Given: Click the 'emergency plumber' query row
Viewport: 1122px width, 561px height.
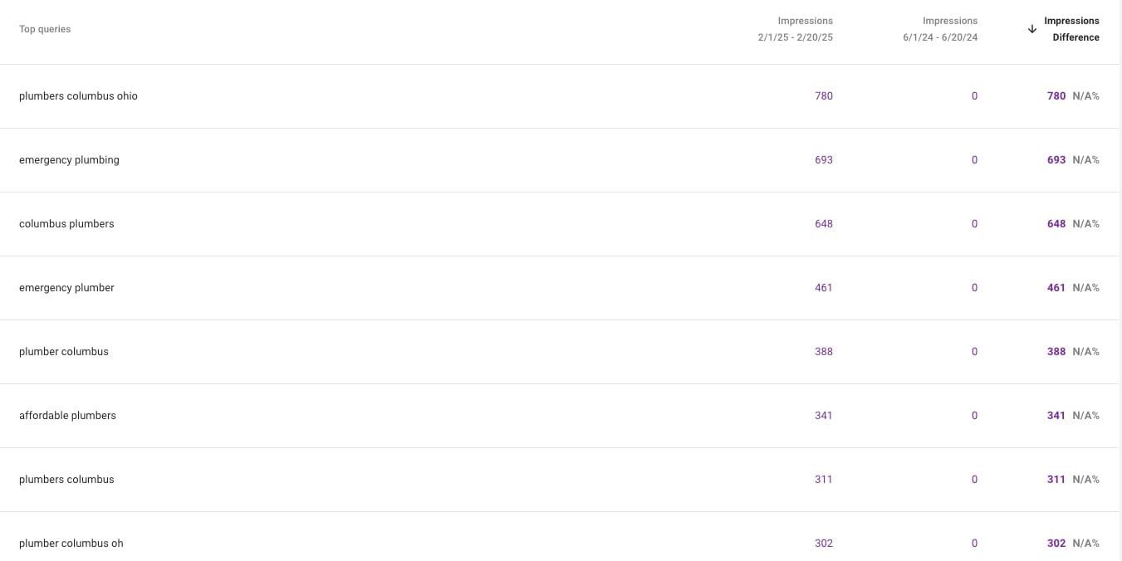Looking at the screenshot, I should click(66, 288).
